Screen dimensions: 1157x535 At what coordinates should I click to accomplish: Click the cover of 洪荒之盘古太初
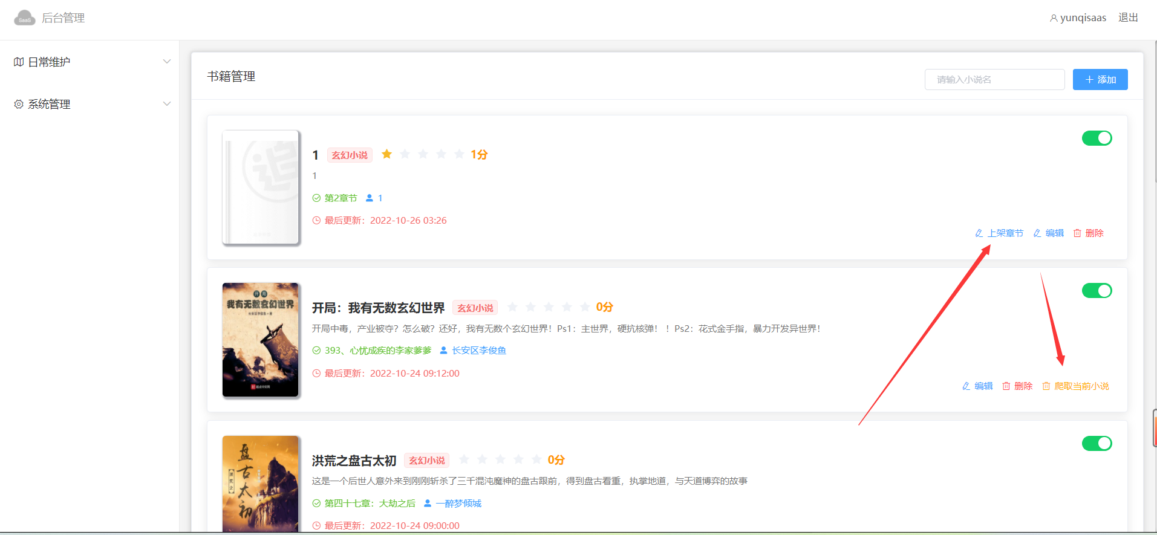[261, 484]
